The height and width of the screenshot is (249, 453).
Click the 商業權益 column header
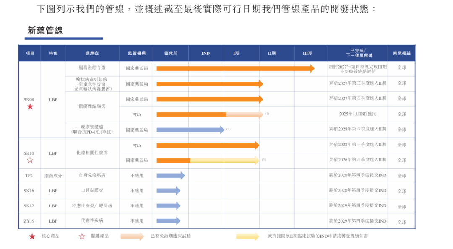pos(401,53)
